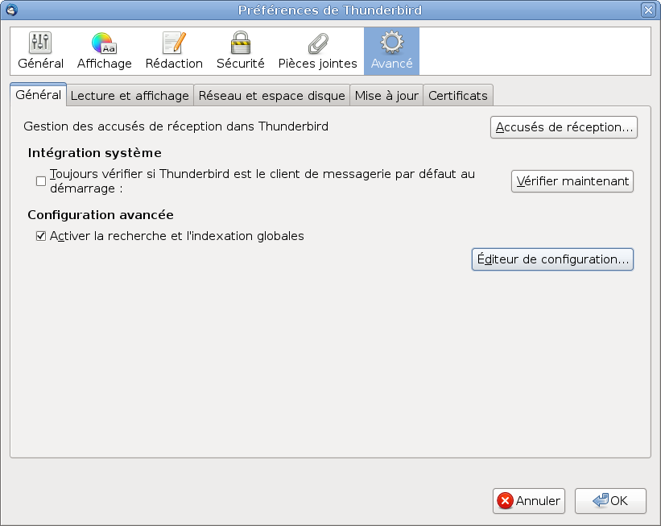Select the Avancé gear icon
This screenshot has width=661, height=526.
[x=391, y=50]
